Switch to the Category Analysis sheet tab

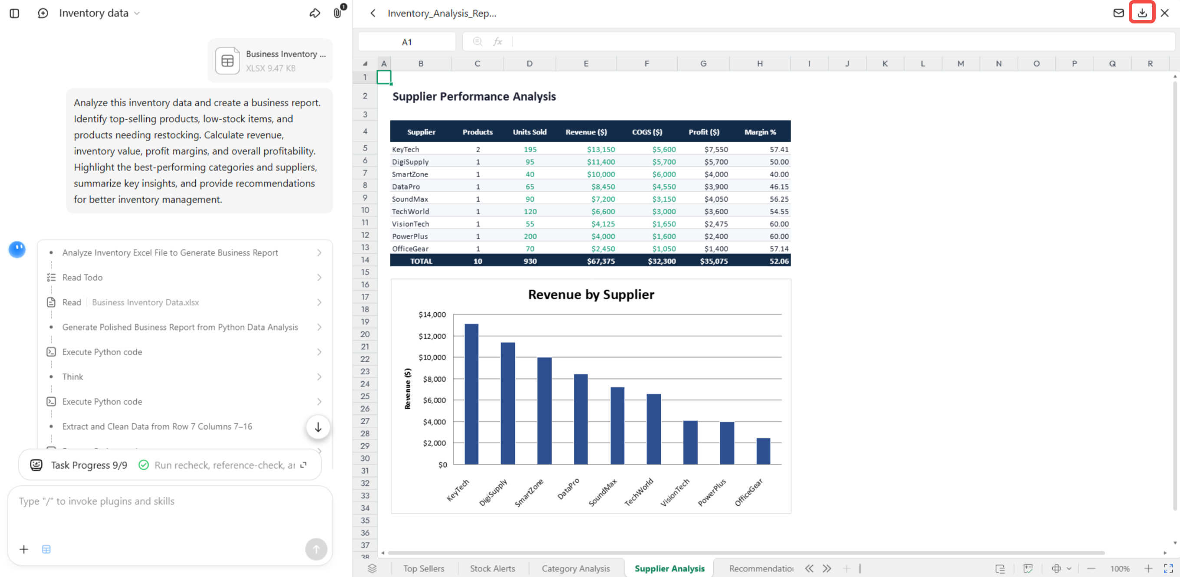[576, 568]
